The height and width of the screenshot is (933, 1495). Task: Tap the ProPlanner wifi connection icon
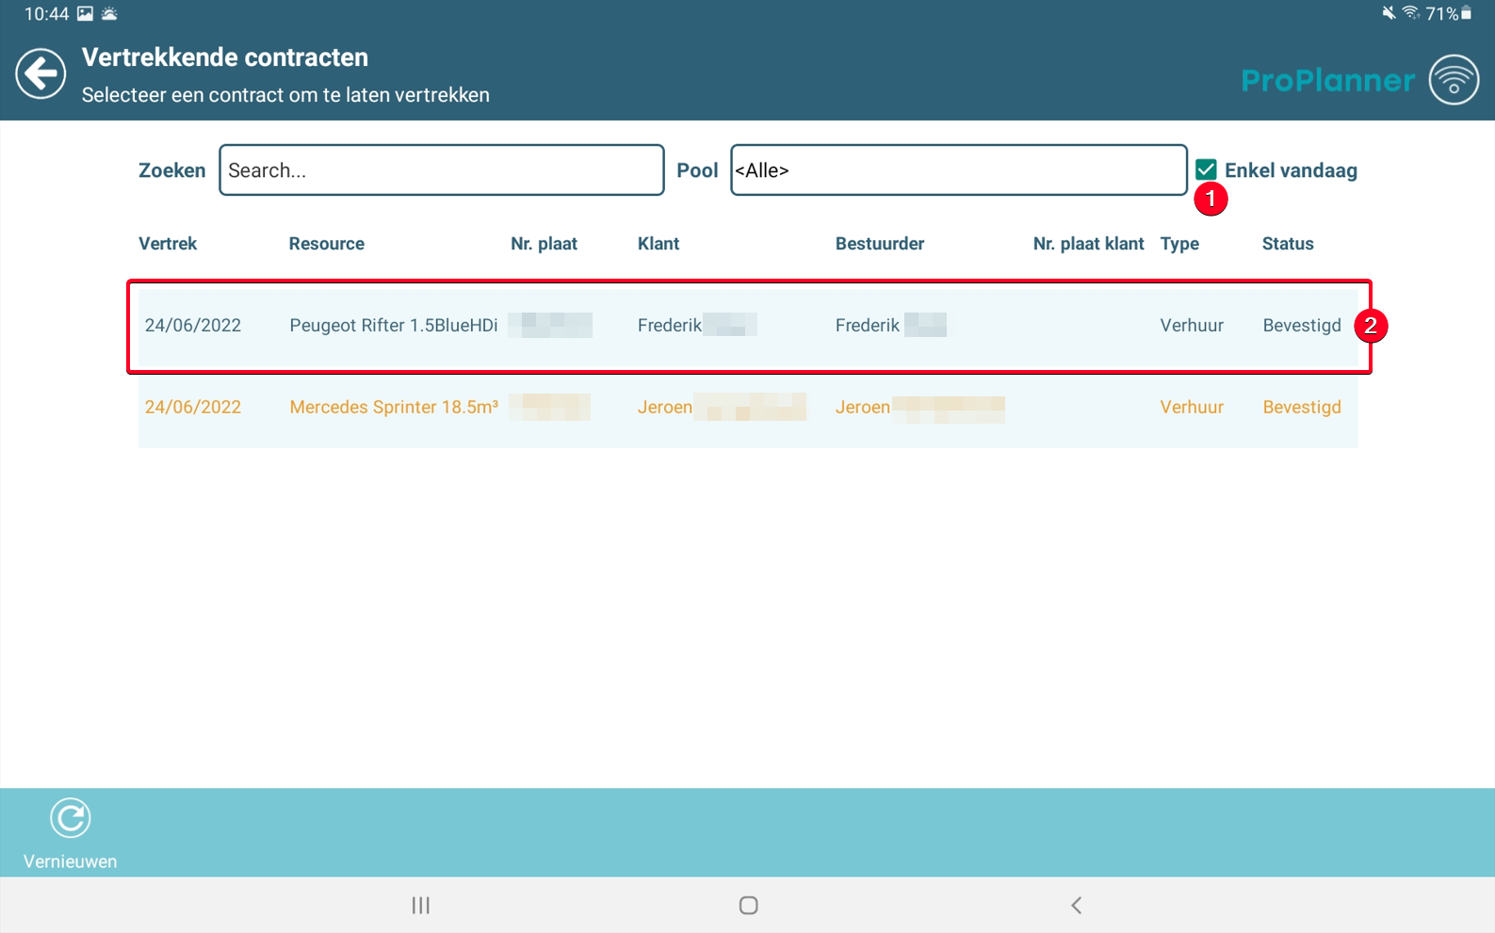pos(1454,80)
